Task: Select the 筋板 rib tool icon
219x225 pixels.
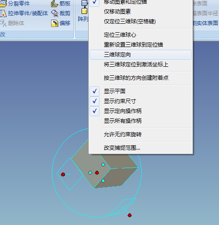Action: point(55,3)
